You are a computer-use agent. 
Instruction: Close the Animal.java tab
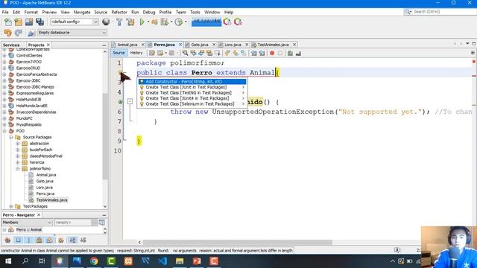click(142, 45)
